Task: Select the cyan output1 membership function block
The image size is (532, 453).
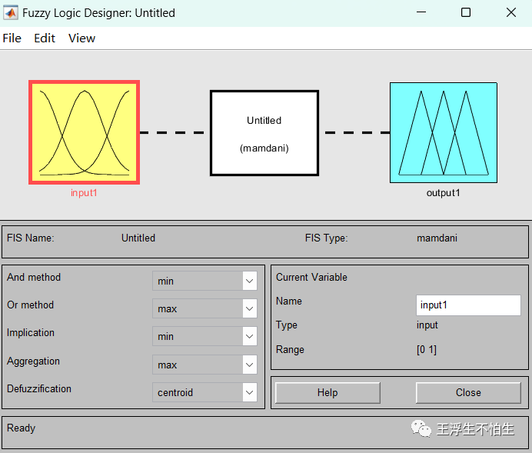Action: click(x=444, y=133)
